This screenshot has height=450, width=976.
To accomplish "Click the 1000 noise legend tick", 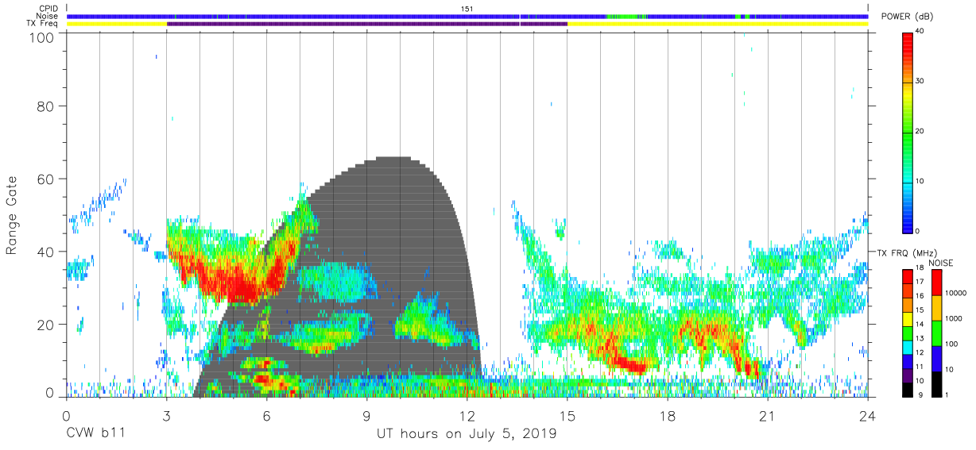I will click(x=955, y=318).
